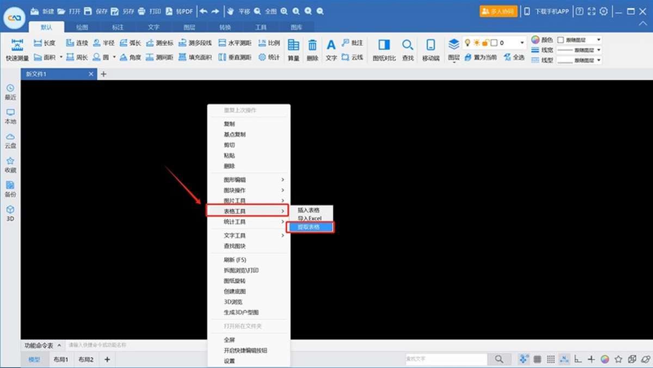Image resolution: width=653 pixels, height=368 pixels.
Task: Expand the 图形编辑 submenu
Action: point(248,180)
